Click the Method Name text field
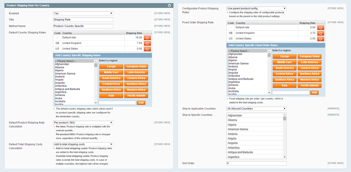351x172 pixels. coord(83,26)
